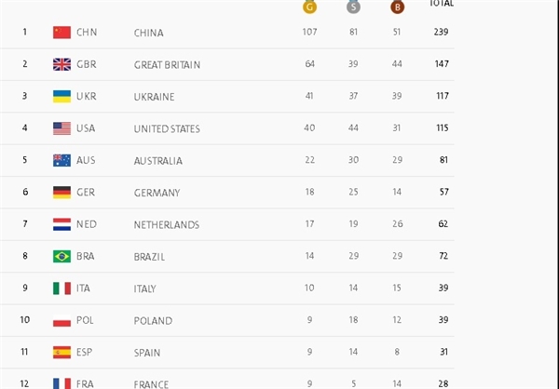Select the UKR country code
The height and width of the screenshot is (389, 559).
coord(87,97)
